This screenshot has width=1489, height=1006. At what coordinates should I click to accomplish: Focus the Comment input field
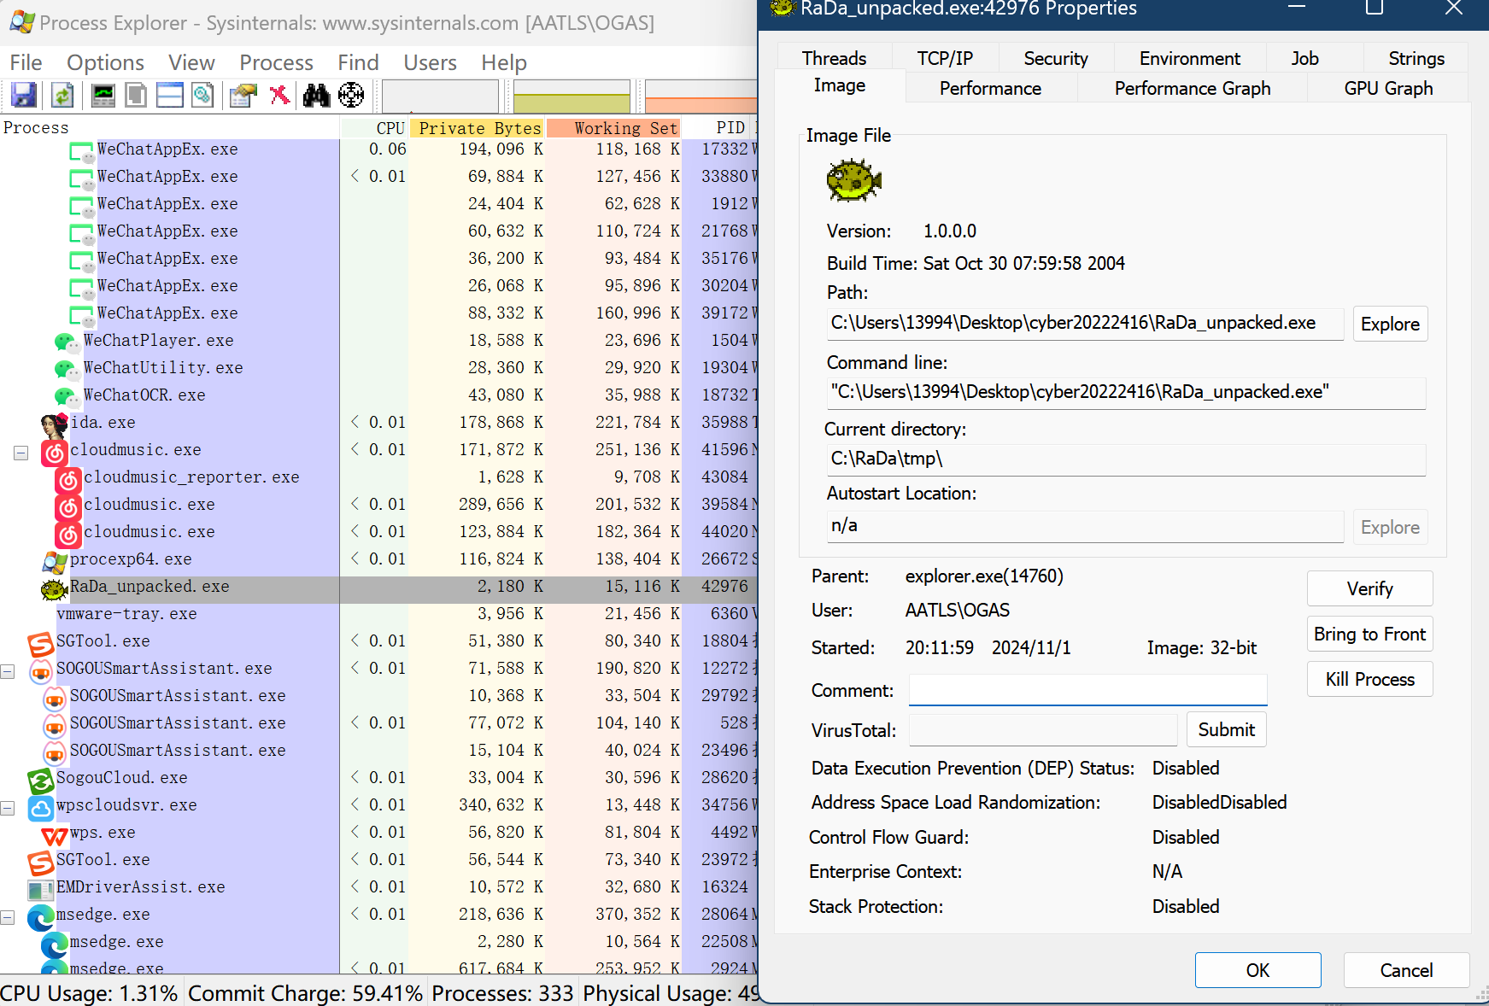(1087, 690)
